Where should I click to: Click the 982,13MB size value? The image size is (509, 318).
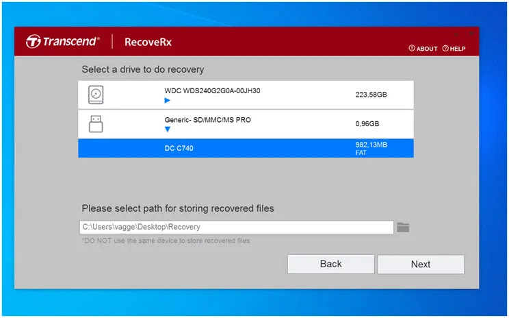pos(371,145)
